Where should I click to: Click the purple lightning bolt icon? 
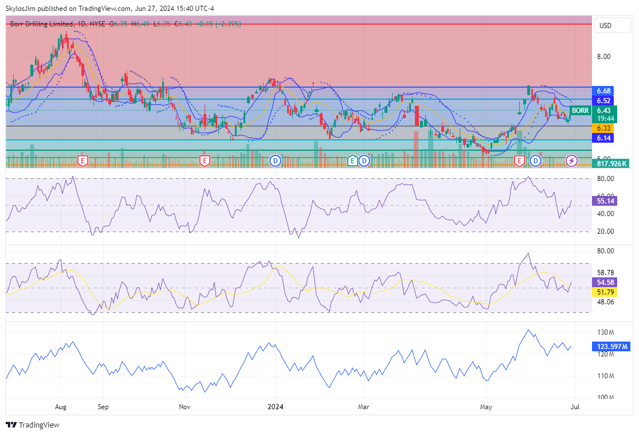tap(571, 160)
